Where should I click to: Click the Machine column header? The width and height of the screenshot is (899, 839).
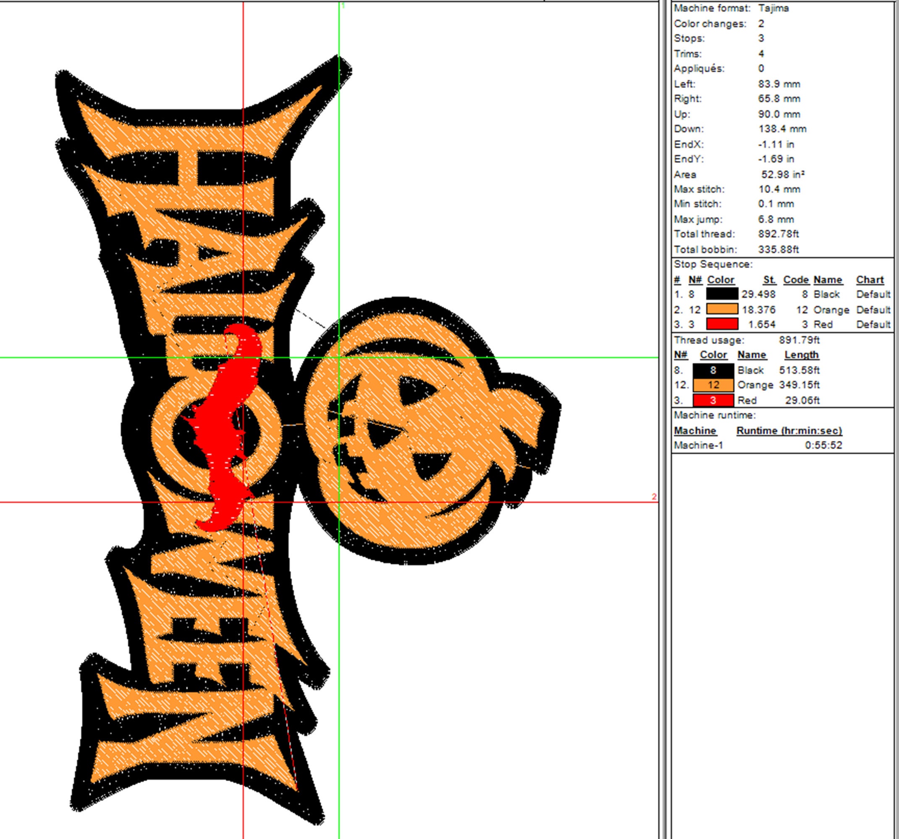coord(695,430)
